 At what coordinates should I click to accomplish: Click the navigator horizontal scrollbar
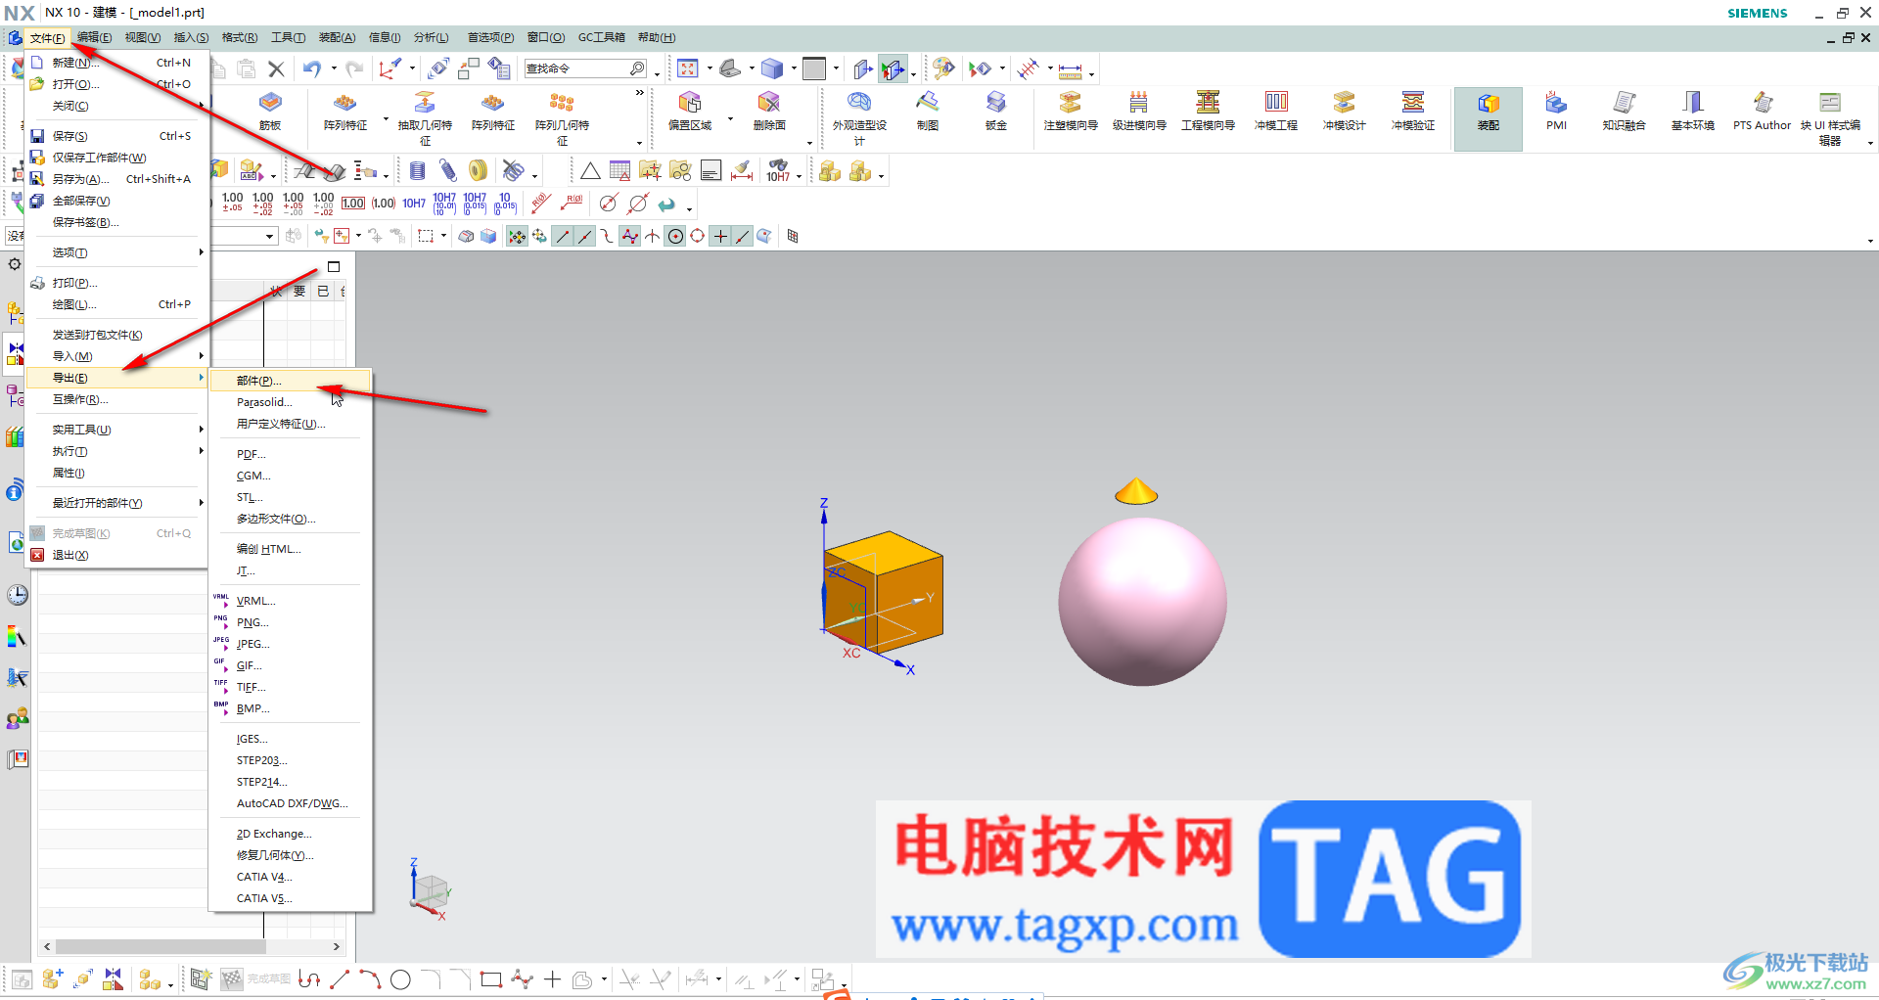192,947
